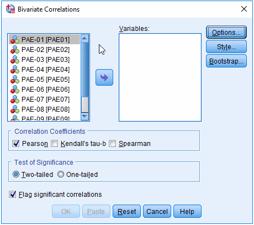Click the Reset button
Screen dimensions: 254x225
click(126, 211)
